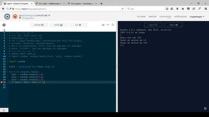The height and width of the screenshot is (117, 209).
Task: Close the 9.2 math tab
Action: coord(64,4)
